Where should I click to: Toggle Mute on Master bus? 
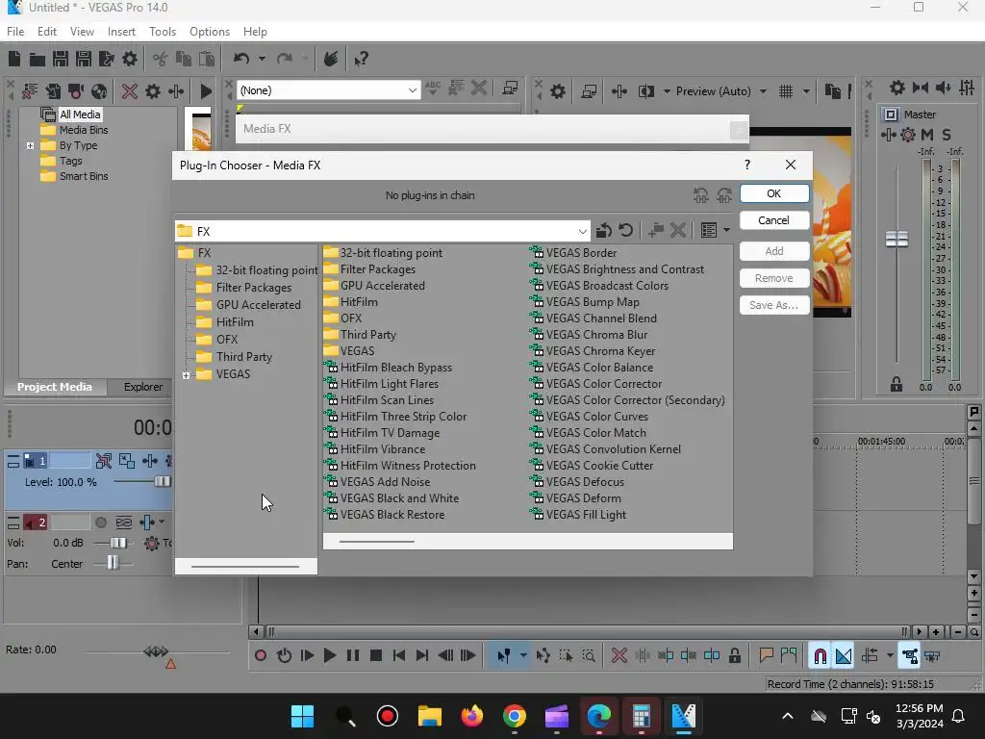coord(926,134)
